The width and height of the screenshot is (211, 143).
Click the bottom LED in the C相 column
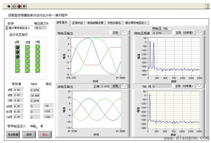point(38,70)
